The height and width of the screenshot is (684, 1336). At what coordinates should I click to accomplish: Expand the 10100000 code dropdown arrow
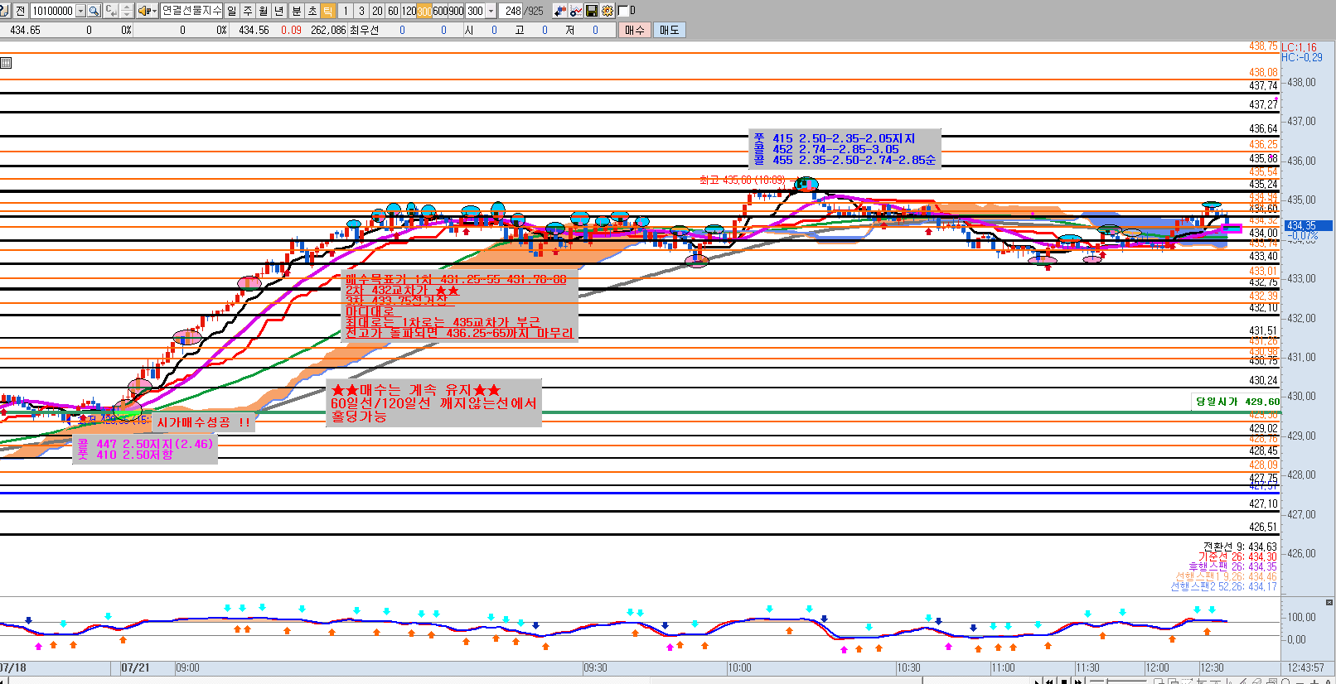80,11
